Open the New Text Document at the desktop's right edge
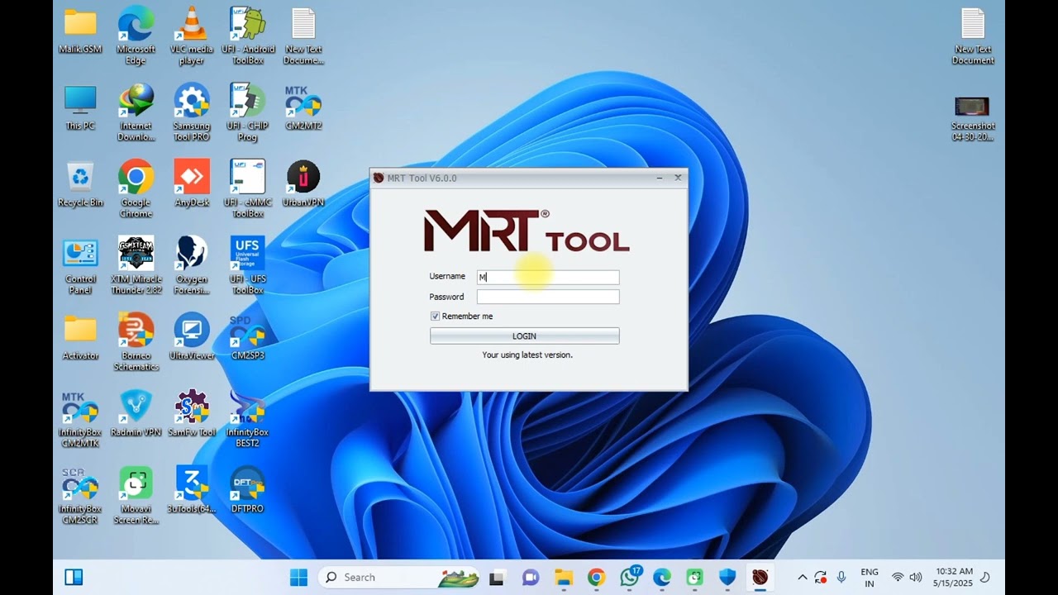 973,36
